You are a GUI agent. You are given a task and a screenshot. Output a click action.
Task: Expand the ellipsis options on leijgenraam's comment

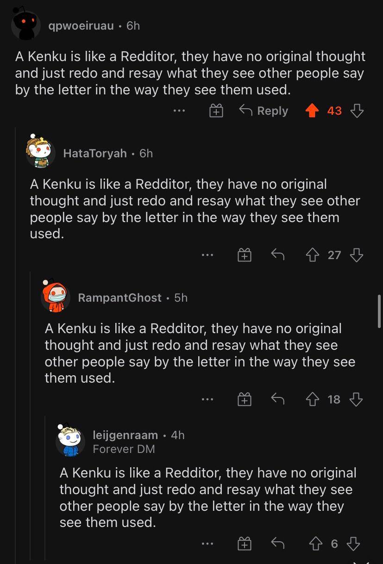(x=207, y=544)
